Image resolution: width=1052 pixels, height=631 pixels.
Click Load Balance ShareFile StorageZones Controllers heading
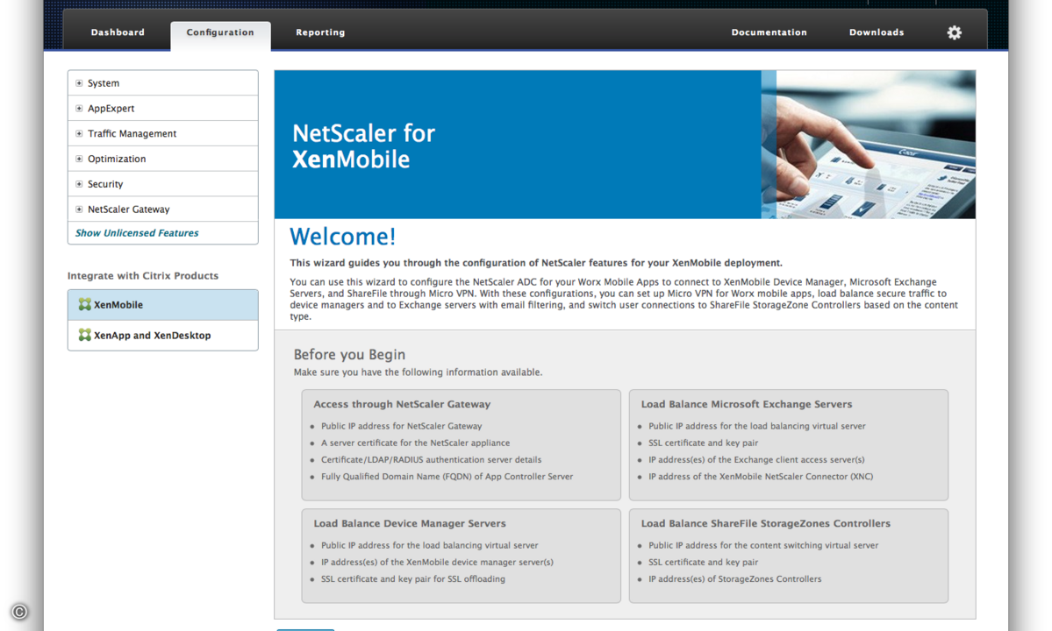click(765, 523)
